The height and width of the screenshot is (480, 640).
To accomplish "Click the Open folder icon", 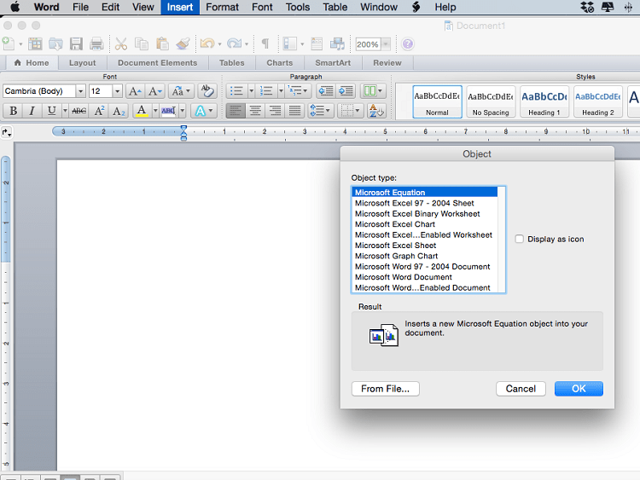I will coord(55,43).
